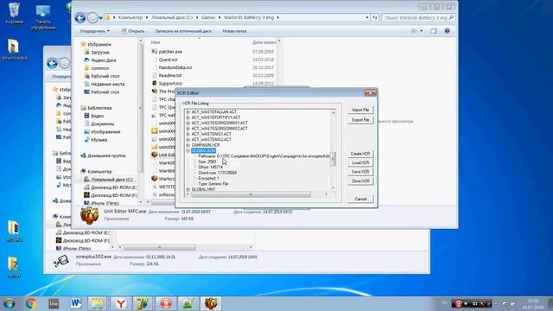
Task: Open Музыка library in sidebar
Action: point(96,140)
